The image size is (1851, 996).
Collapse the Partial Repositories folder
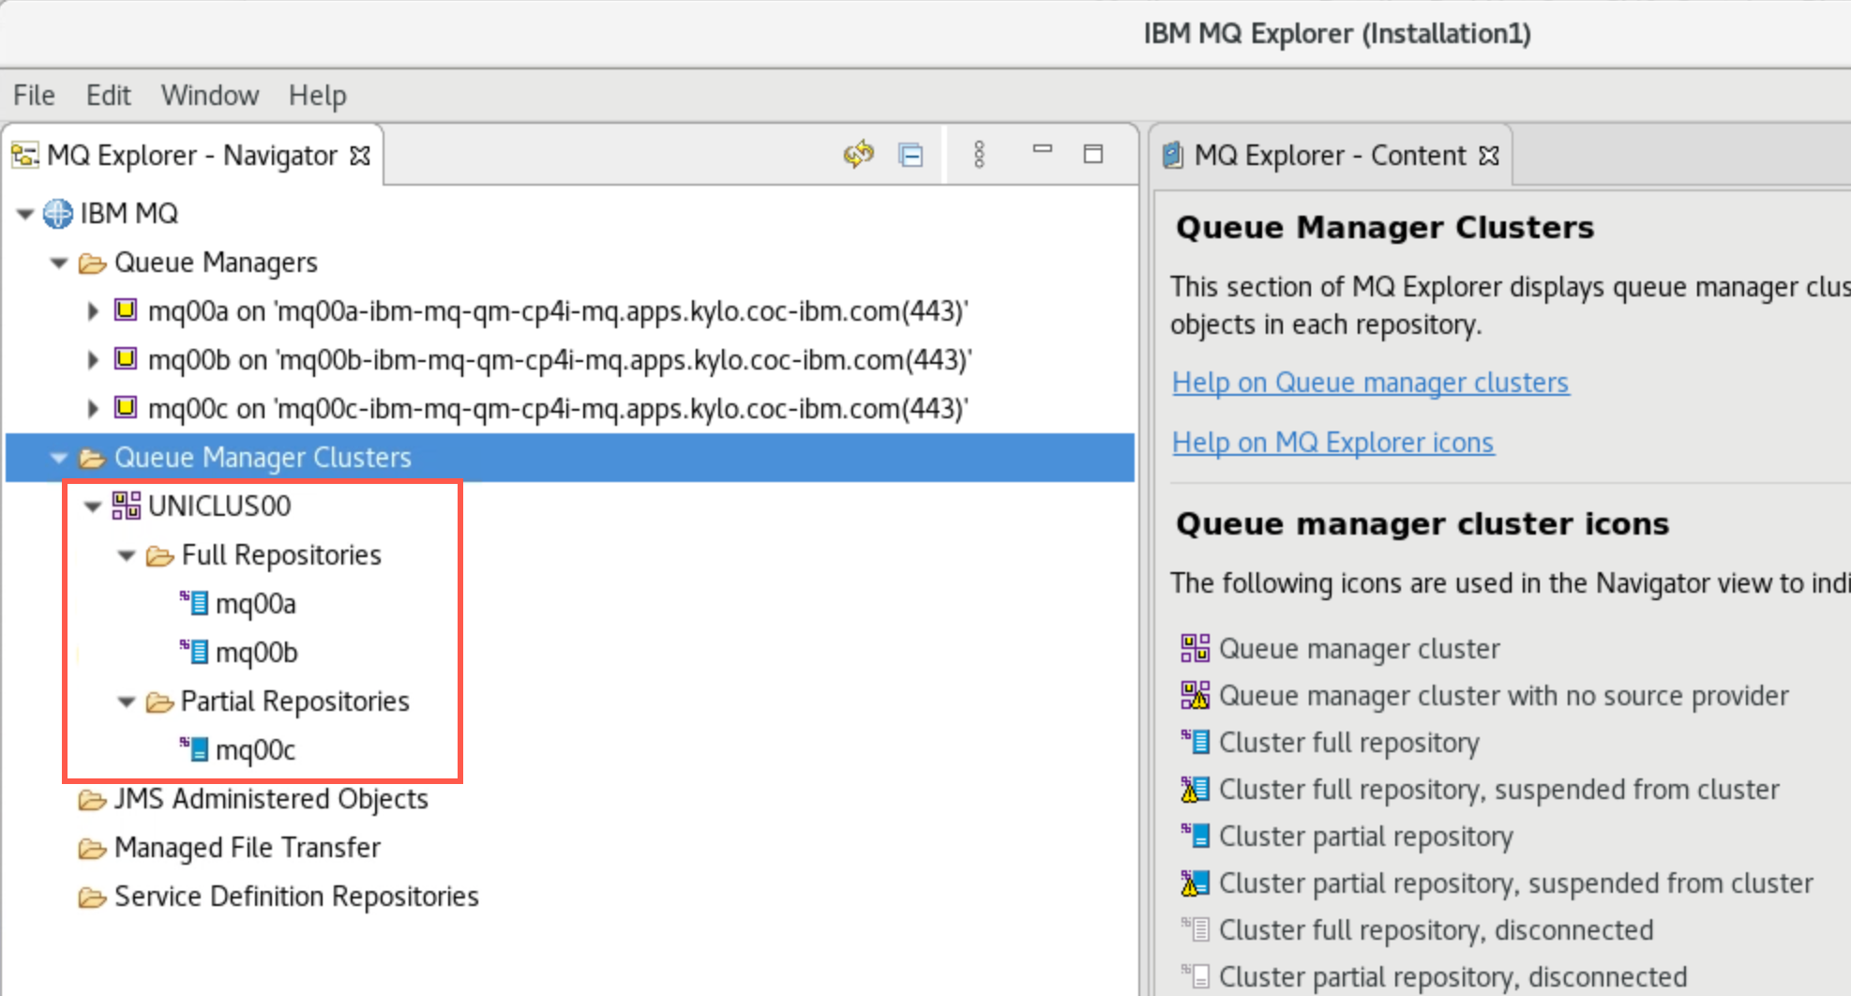pos(127,702)
